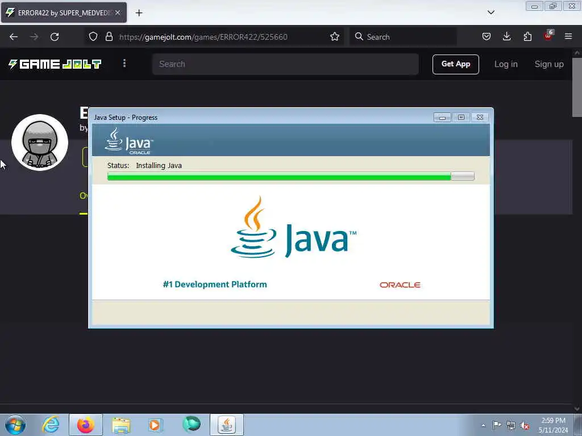This screenshot has height=436, width=582.
Task: Open the clock showing 2:59 PM
Action: point(553,425)
